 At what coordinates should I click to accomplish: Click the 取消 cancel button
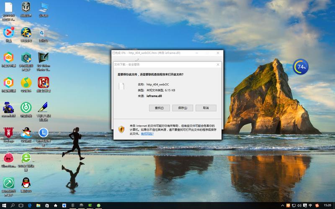coord(206,108)
